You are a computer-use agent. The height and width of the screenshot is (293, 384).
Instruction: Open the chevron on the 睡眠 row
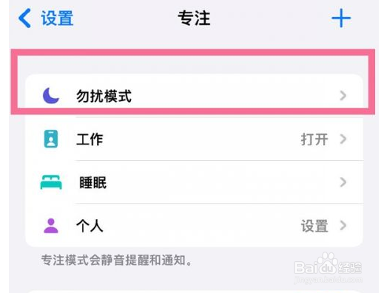coord(343,182)
